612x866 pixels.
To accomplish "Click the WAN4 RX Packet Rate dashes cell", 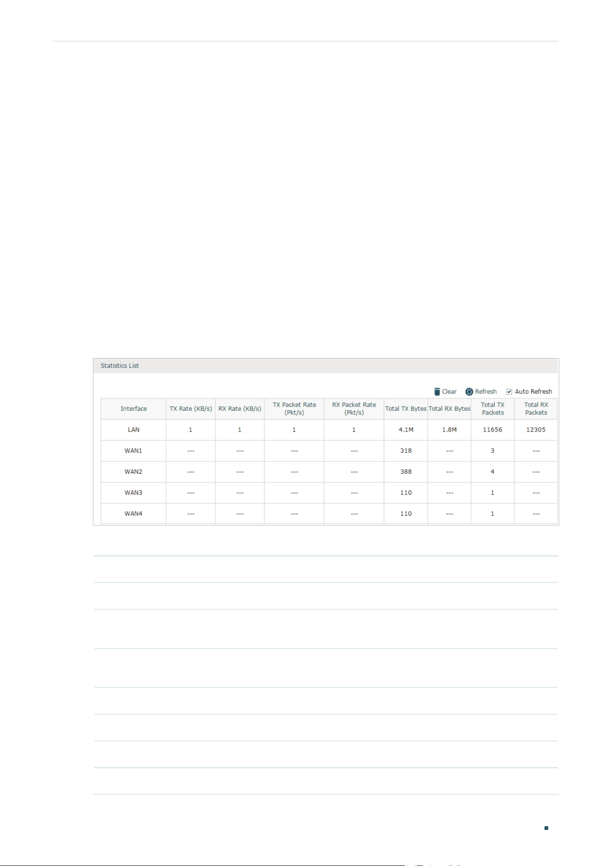I will [354, 514].
